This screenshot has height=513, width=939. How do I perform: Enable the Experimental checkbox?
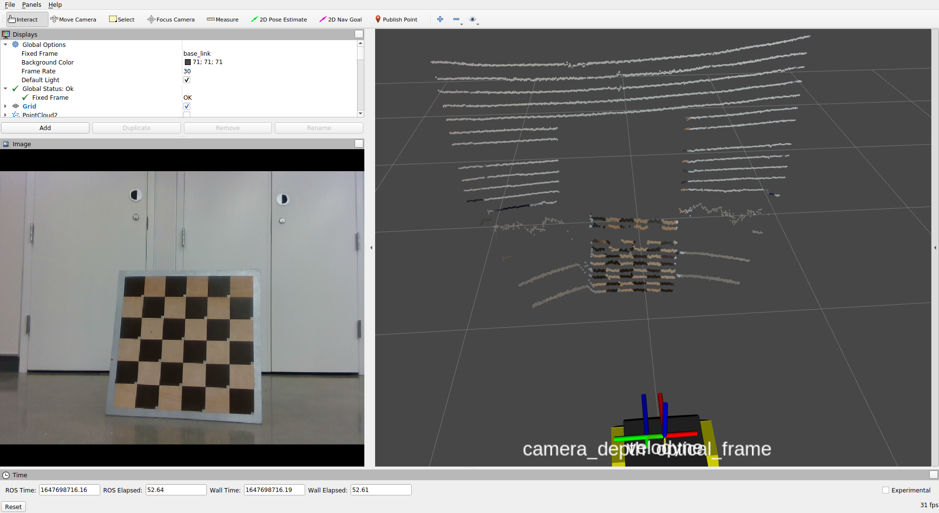pos(886,490)
